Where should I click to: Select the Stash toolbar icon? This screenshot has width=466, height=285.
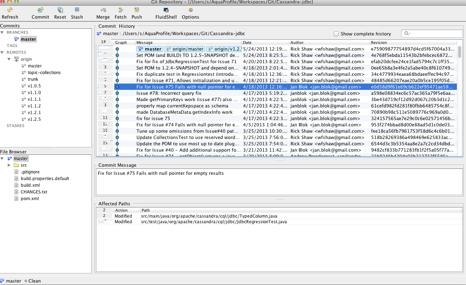pos(77,10)
